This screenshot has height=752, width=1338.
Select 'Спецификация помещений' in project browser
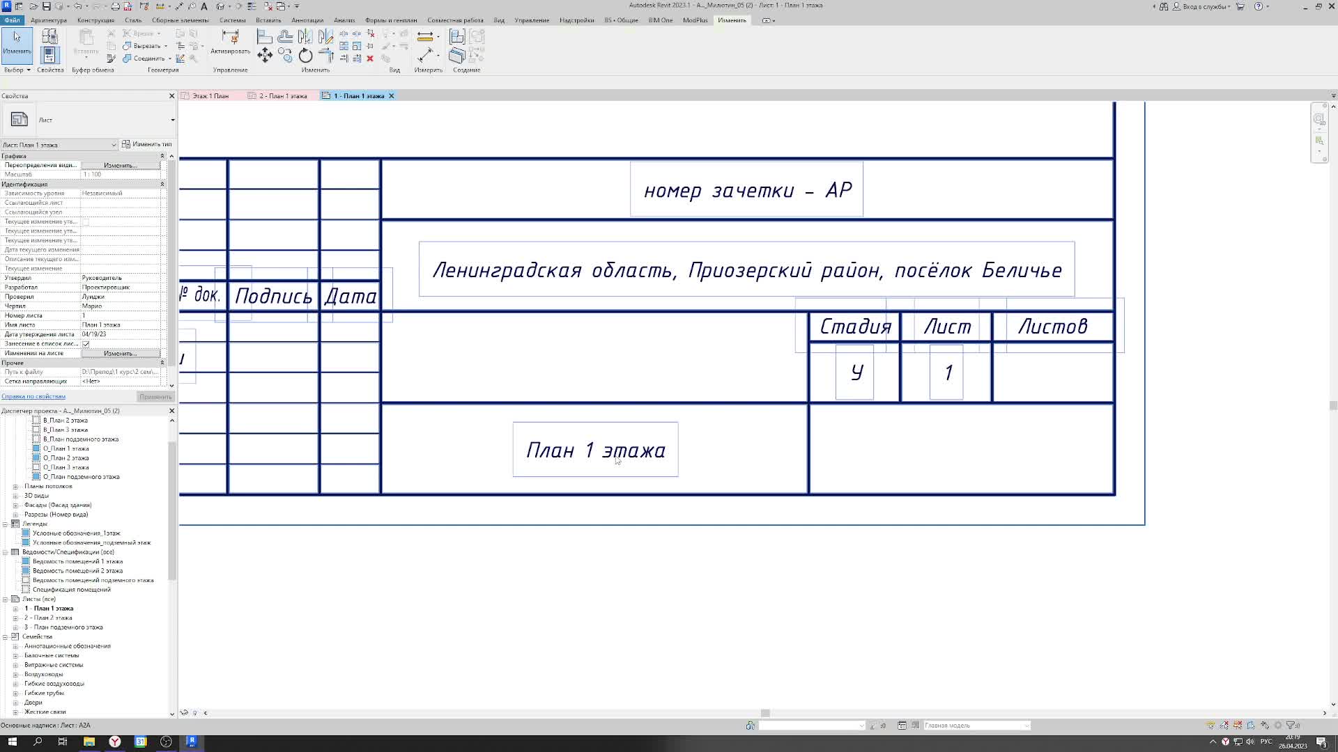tap(72, 590)
